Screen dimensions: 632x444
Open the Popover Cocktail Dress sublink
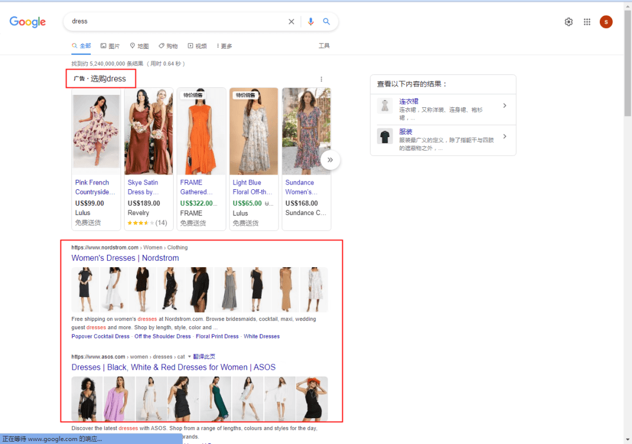pos(100,336)
